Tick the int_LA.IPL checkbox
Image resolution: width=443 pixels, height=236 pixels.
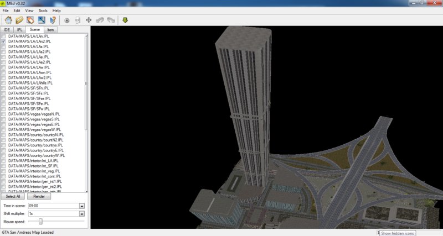[x=3, y=161]
